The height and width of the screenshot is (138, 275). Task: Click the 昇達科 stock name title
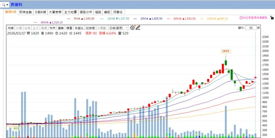(x=16, y=5)
